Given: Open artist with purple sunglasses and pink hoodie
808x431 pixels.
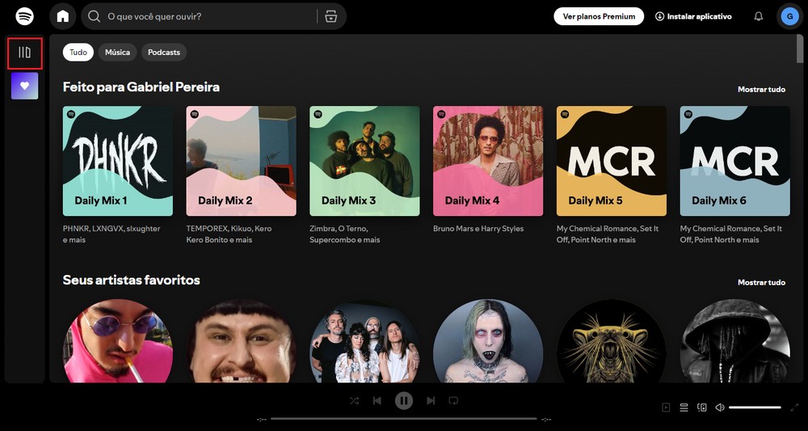Looking at the screenshot, I should pos(118,341).
